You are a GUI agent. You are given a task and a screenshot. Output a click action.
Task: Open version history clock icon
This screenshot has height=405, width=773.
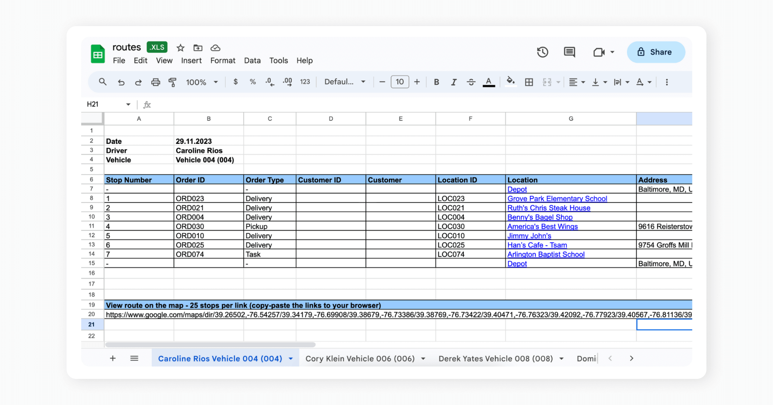(542, 52)
